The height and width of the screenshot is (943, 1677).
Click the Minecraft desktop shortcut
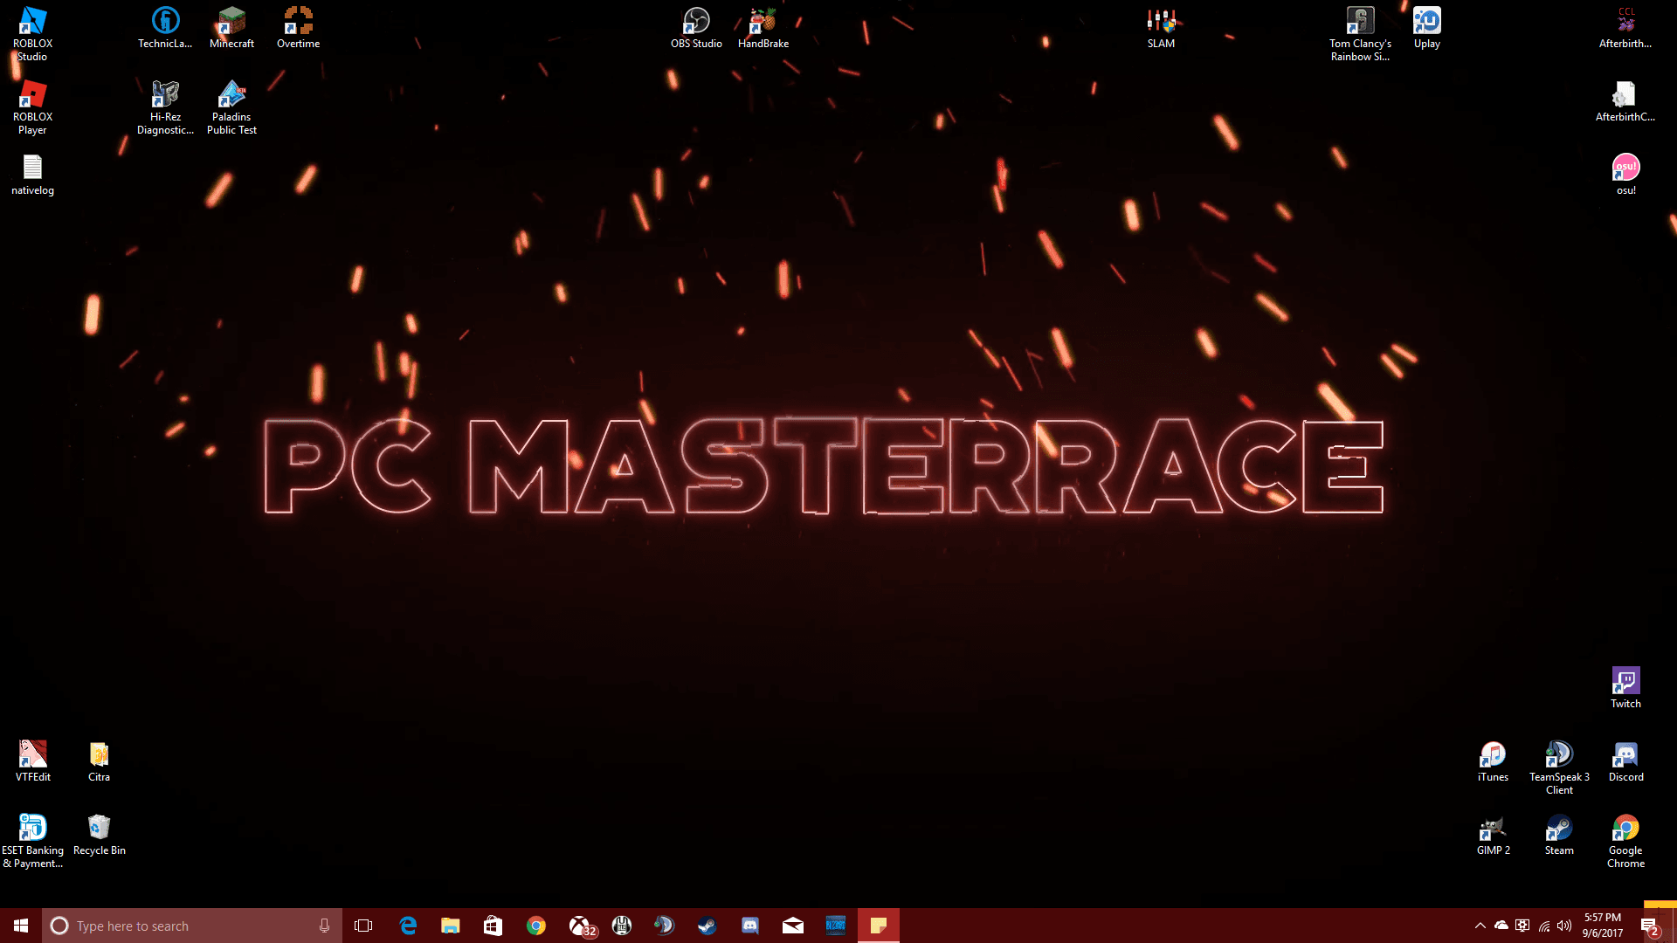[x=231, y=22]
